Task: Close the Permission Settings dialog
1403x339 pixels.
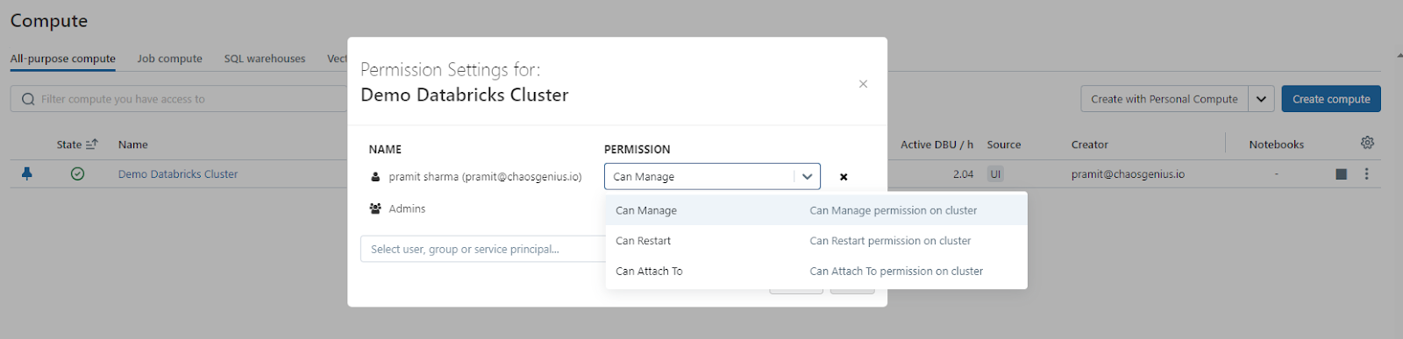Action: click(863, 84)
